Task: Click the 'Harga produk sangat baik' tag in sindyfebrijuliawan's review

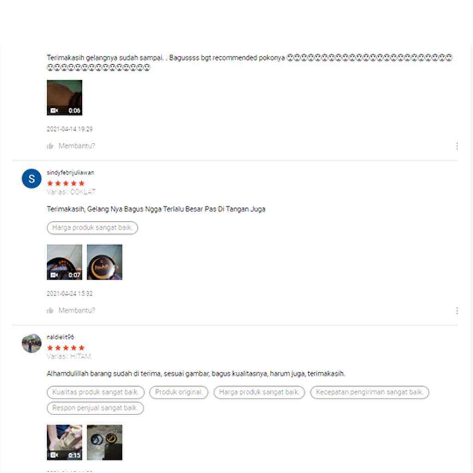Action: coord(92,228)
